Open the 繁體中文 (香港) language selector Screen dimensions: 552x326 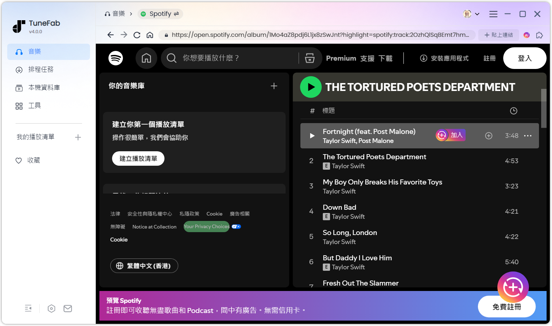[144, 266]
